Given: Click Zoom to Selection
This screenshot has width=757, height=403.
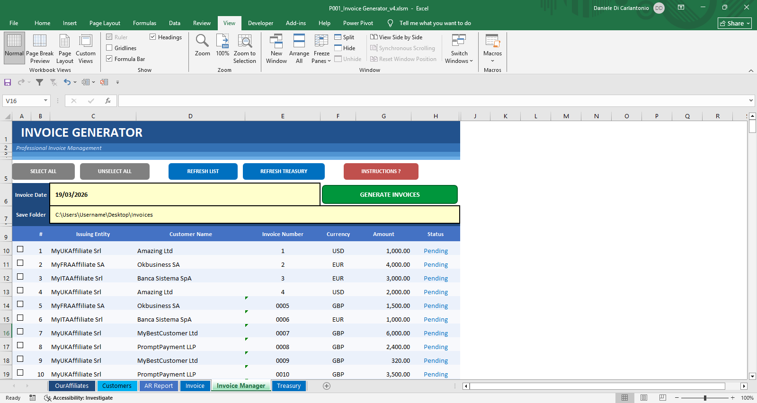Looking at the screenshot, I should (245, 48).
